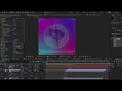The width and height of the screenshot is (122, 91).
Task: Click the Edit Blocks button
Action: point(18,53)
